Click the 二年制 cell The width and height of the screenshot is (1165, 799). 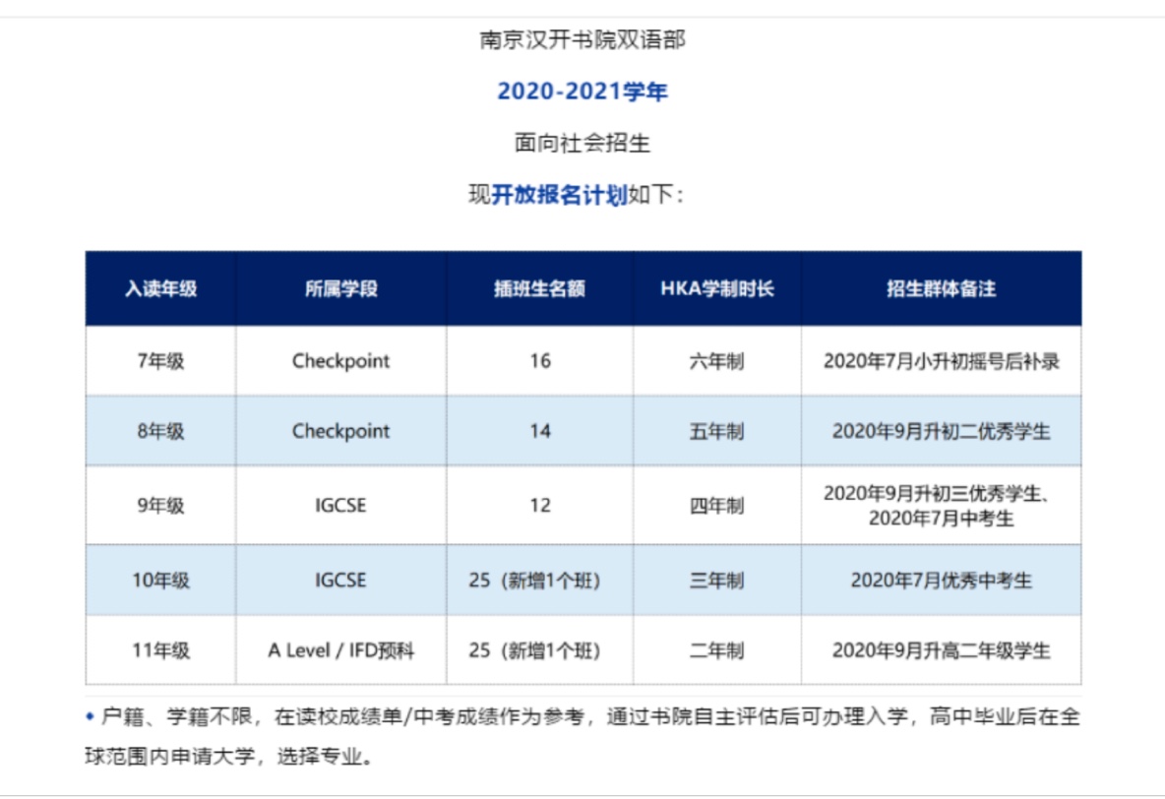[717, 650]
